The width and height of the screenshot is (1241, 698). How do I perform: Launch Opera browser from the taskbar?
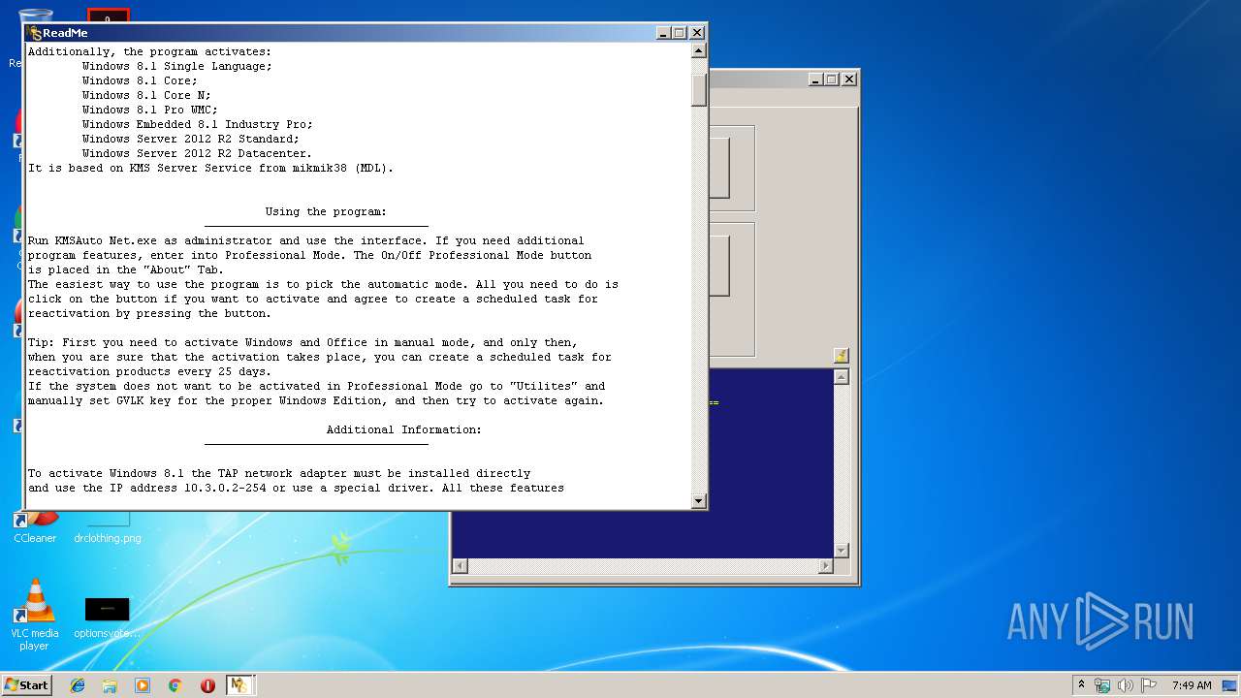coord(207,685)
